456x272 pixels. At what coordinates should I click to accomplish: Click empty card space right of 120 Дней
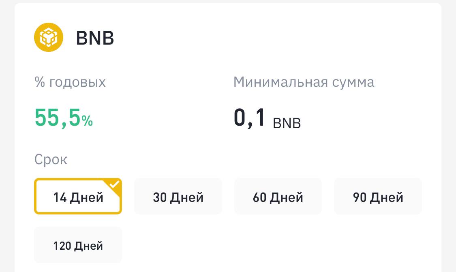point(263,246)
